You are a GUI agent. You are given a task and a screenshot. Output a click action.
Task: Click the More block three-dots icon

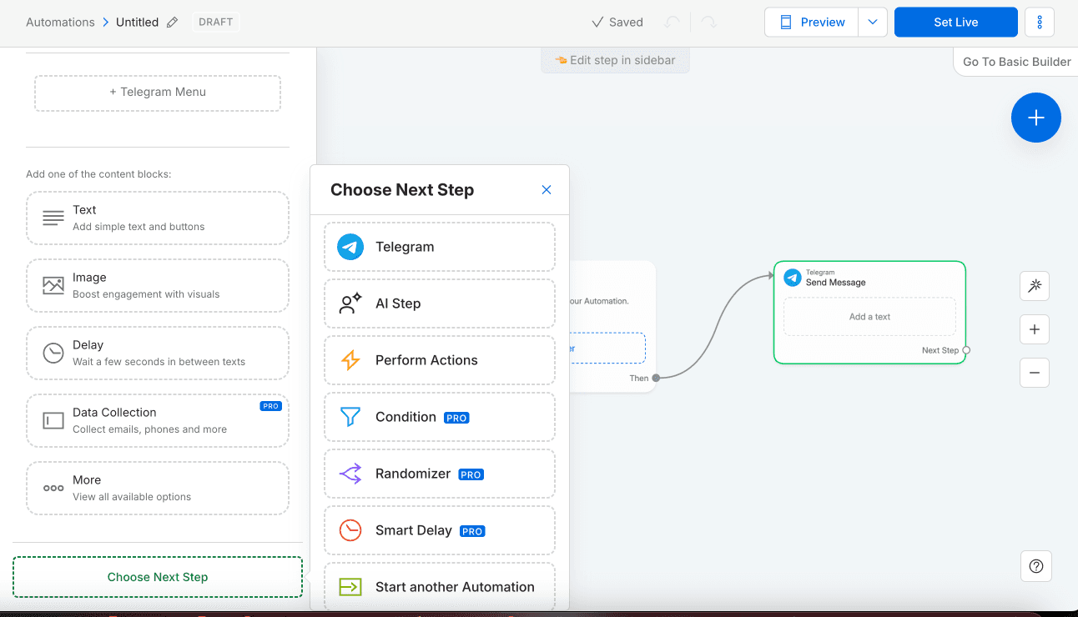point(53,489)
